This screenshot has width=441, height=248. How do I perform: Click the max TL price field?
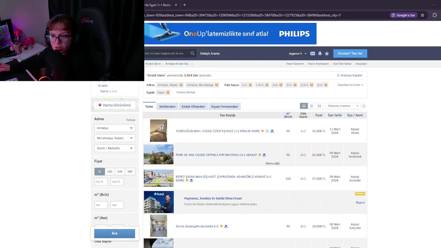[x=117, y=182]
